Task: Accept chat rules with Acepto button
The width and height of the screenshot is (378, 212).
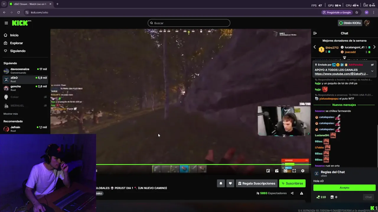Action: (x=344, y=188)
